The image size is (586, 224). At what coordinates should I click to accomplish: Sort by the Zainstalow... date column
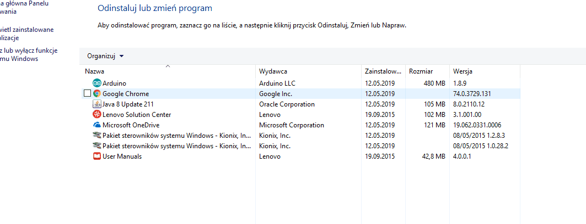[x=383, y=71]
